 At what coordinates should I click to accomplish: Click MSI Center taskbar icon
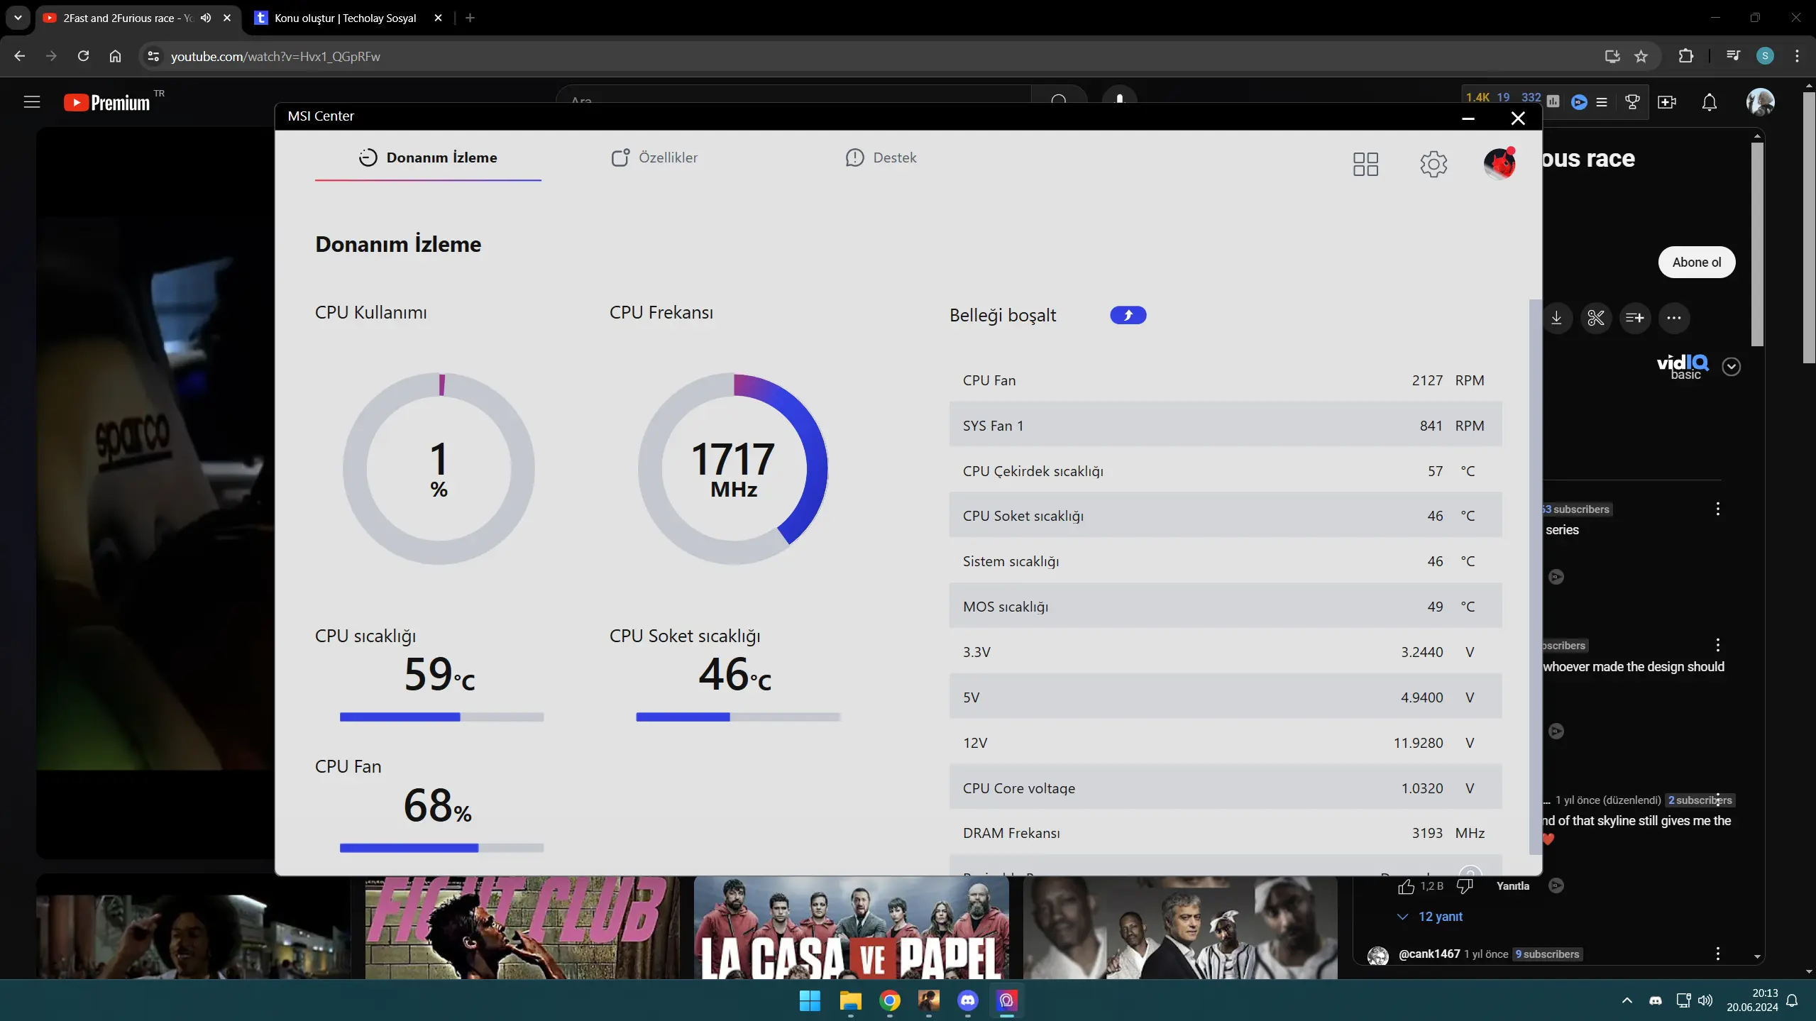tap(1006, 1000)
